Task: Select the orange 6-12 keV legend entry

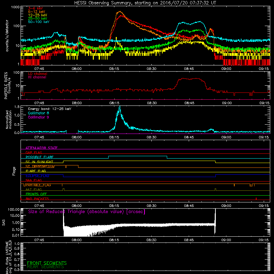Action: click(x=37, y=12)
